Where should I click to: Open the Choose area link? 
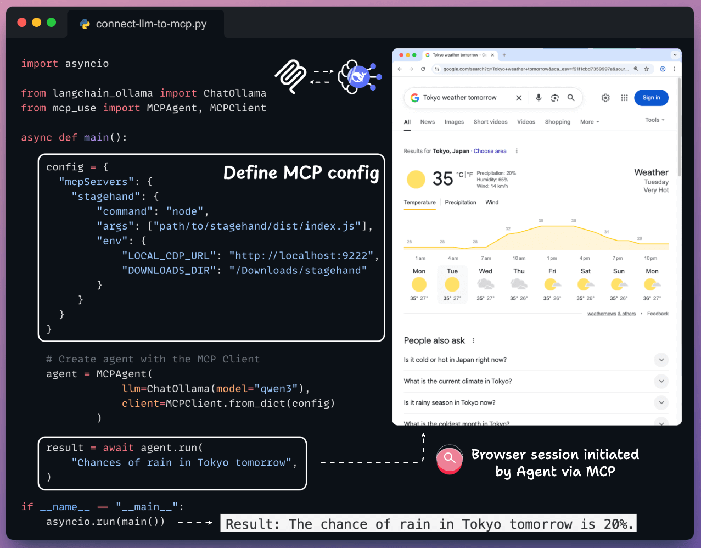tap(489, 150)
